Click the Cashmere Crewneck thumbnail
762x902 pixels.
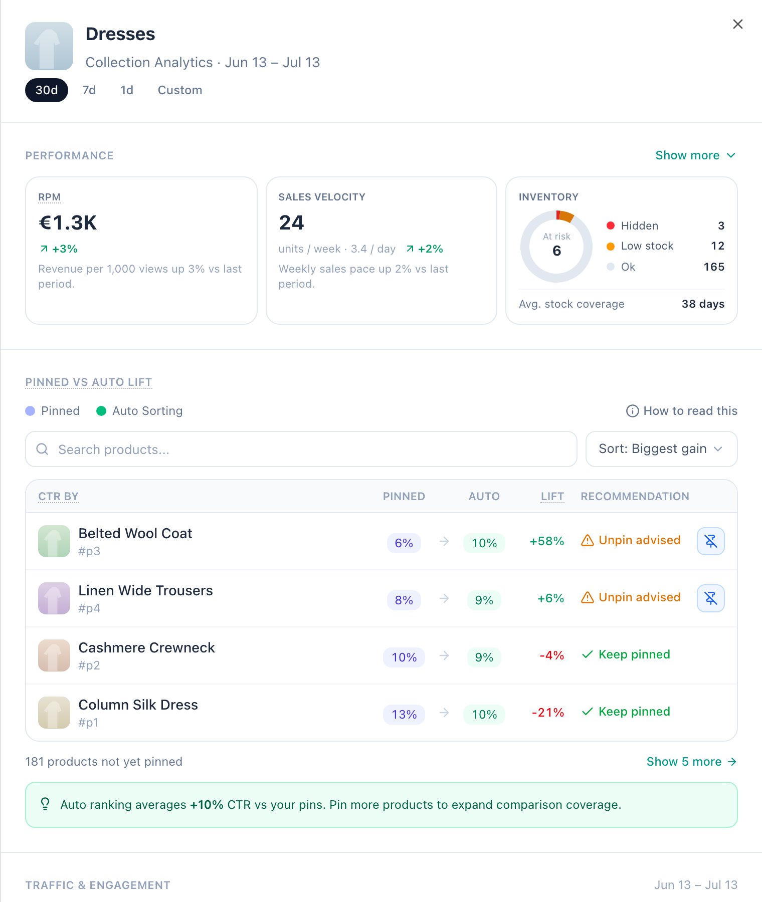[54, 655]
